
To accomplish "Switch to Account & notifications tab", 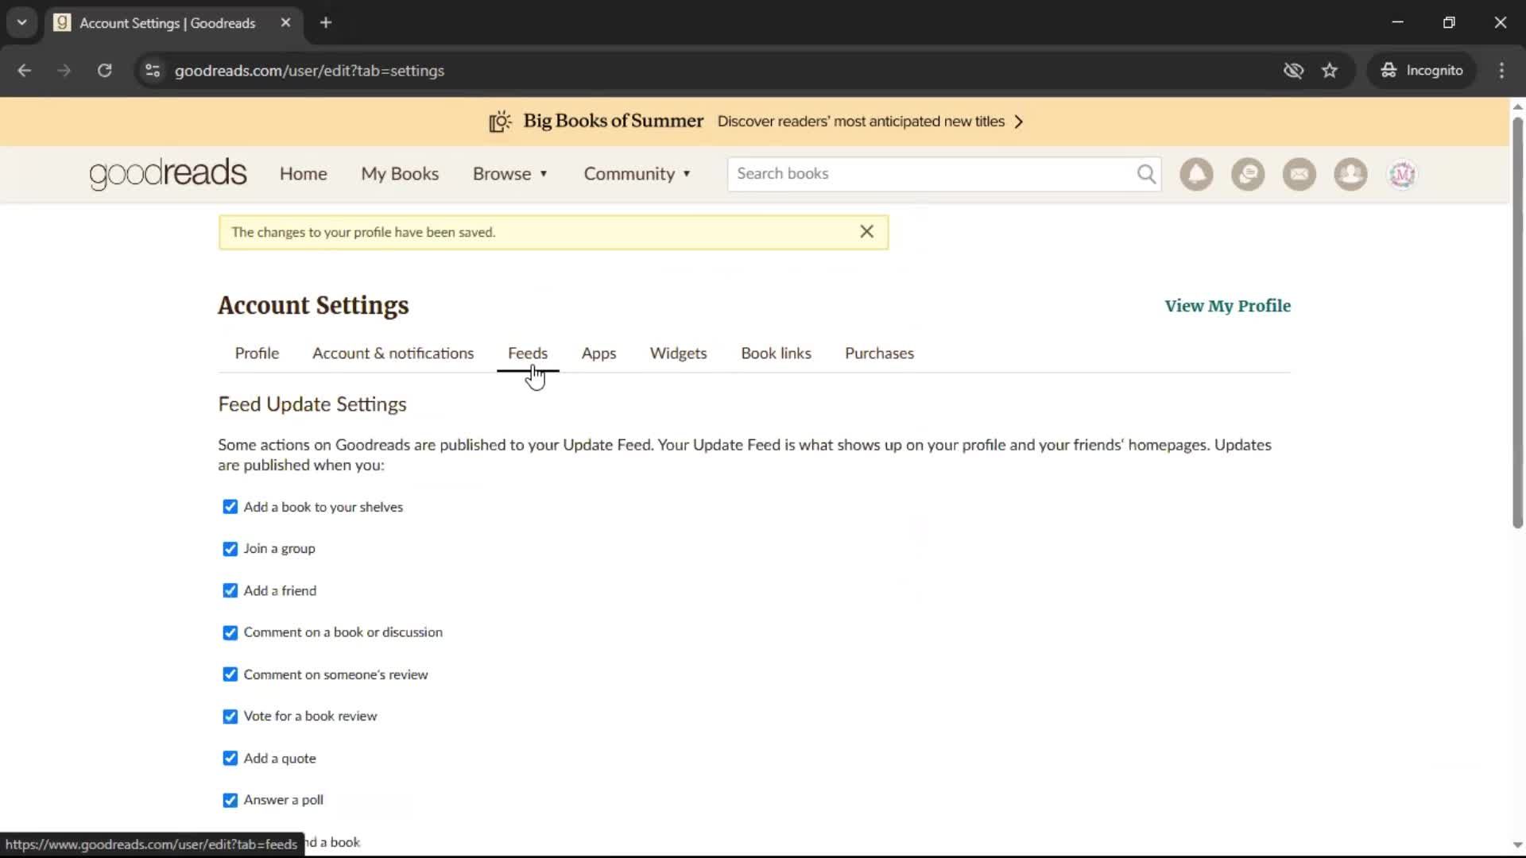I will (x=393, y=354).
